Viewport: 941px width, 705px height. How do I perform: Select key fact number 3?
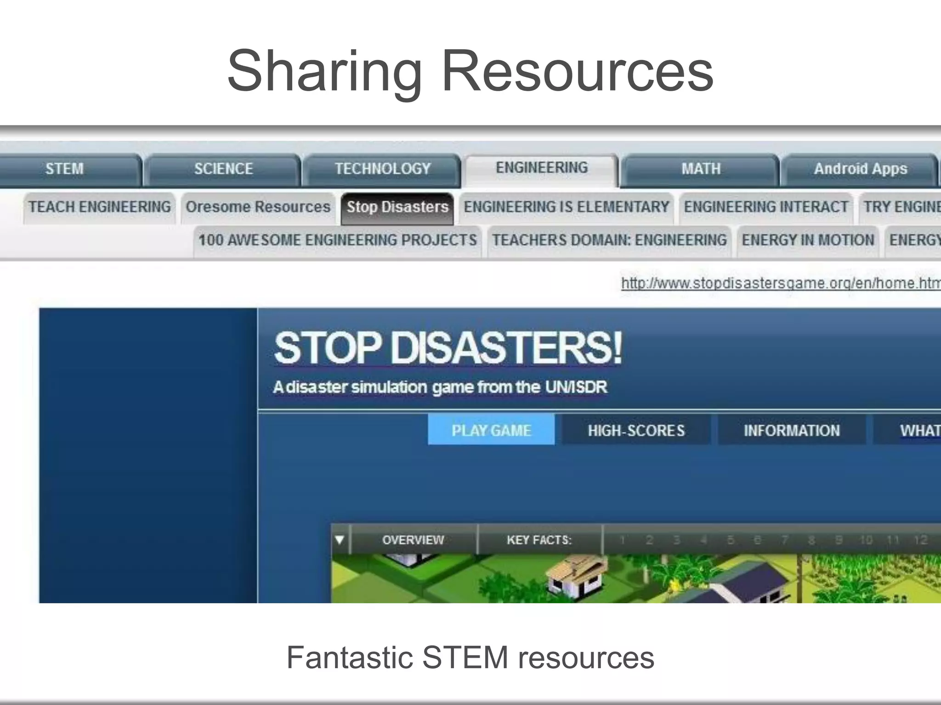coord(676,540)
